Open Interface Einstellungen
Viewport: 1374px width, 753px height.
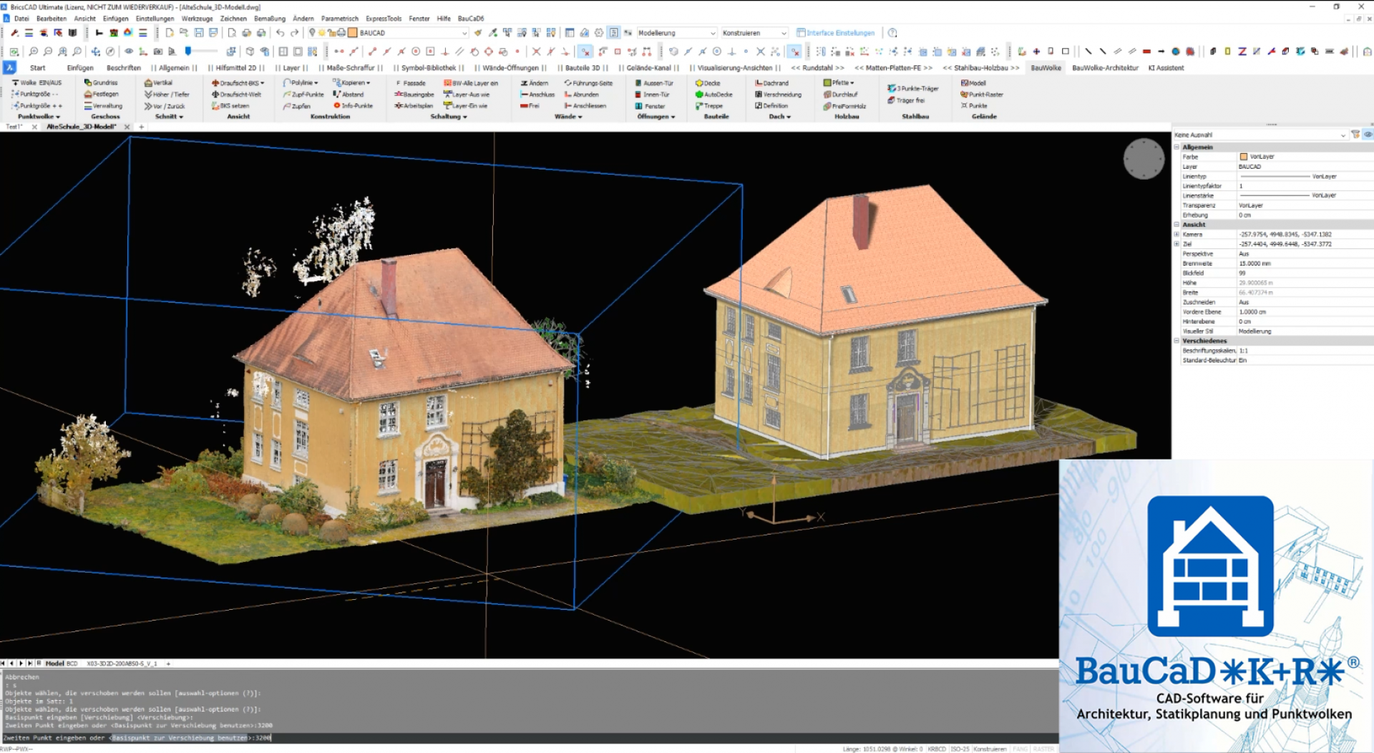click(x=836, y=33)
